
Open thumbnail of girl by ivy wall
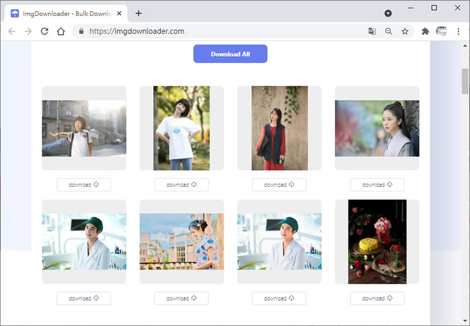coord(280,128)
